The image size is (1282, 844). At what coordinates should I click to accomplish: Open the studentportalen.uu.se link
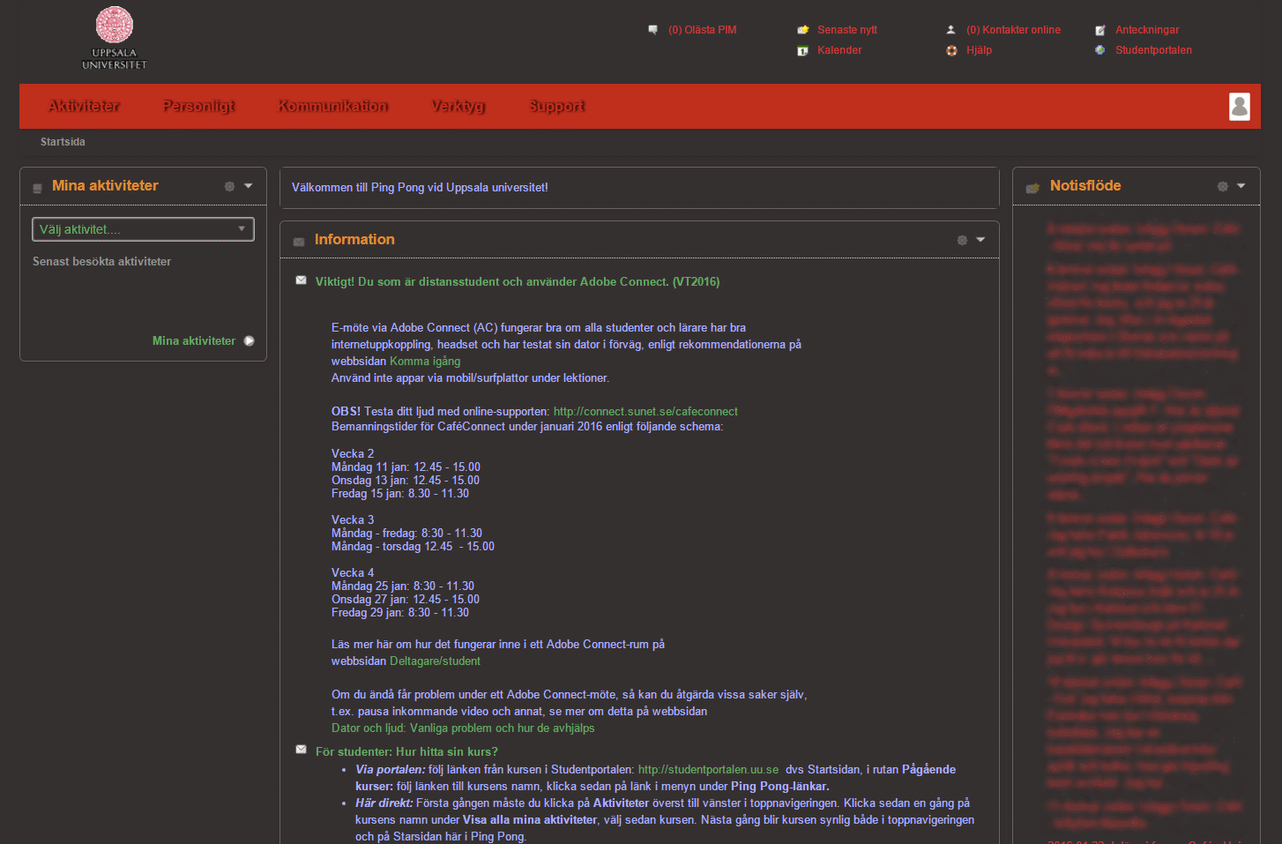coord(708,770)
